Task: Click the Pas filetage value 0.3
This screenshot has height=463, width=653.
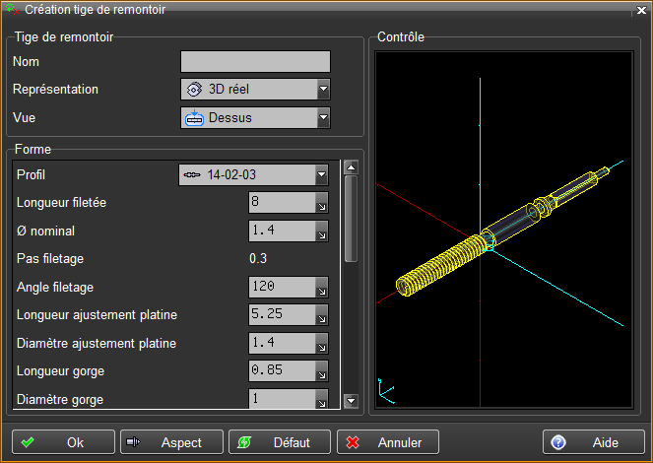Action: click(258, 258)
